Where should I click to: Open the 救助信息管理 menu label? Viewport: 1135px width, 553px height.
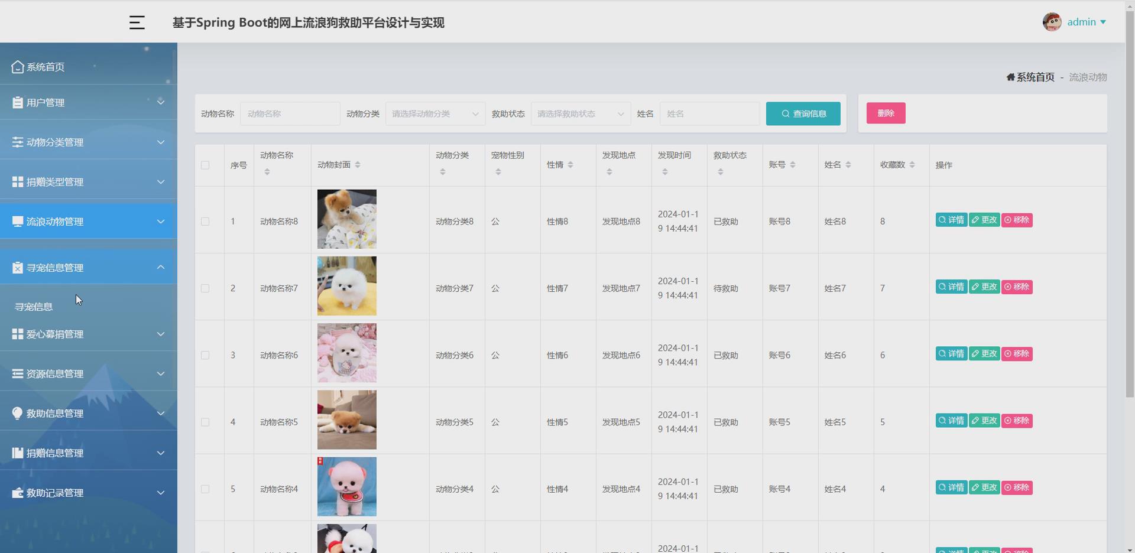coord(55,414)
